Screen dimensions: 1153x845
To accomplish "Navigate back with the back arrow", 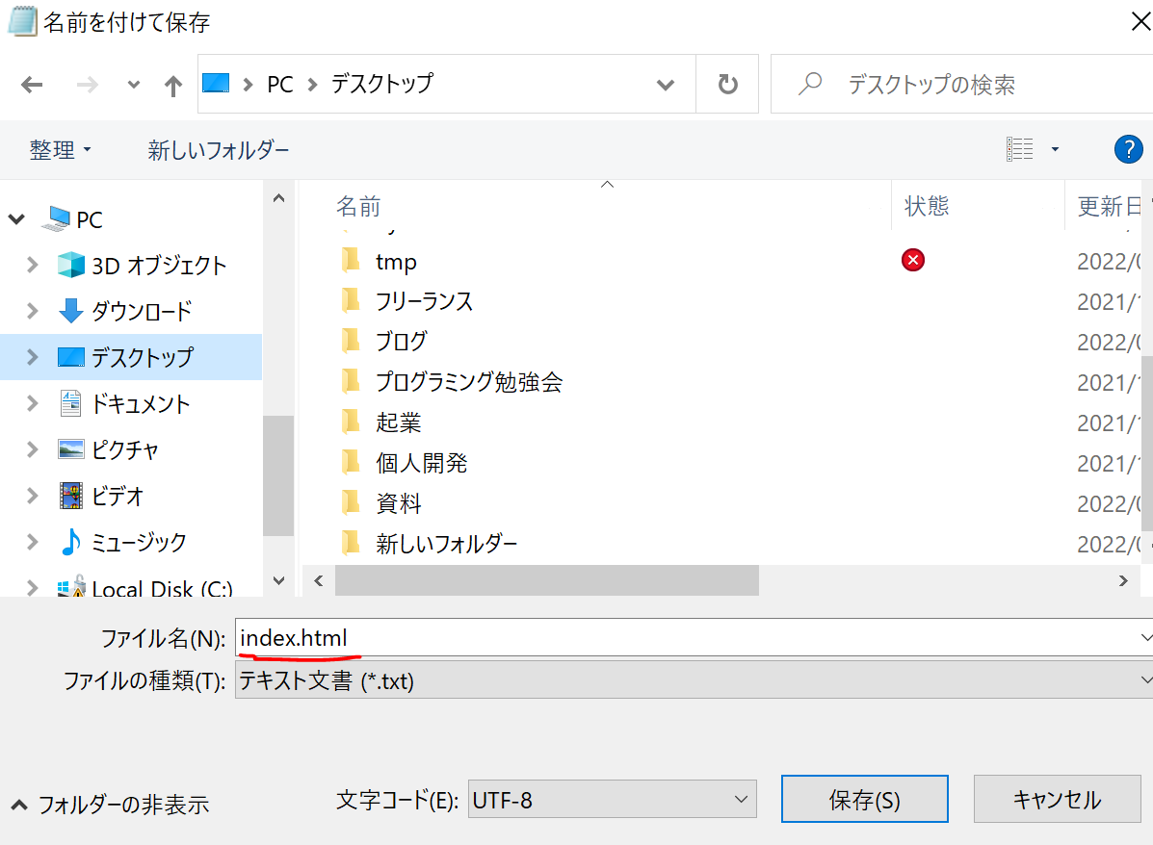I will tap(32, 84).
